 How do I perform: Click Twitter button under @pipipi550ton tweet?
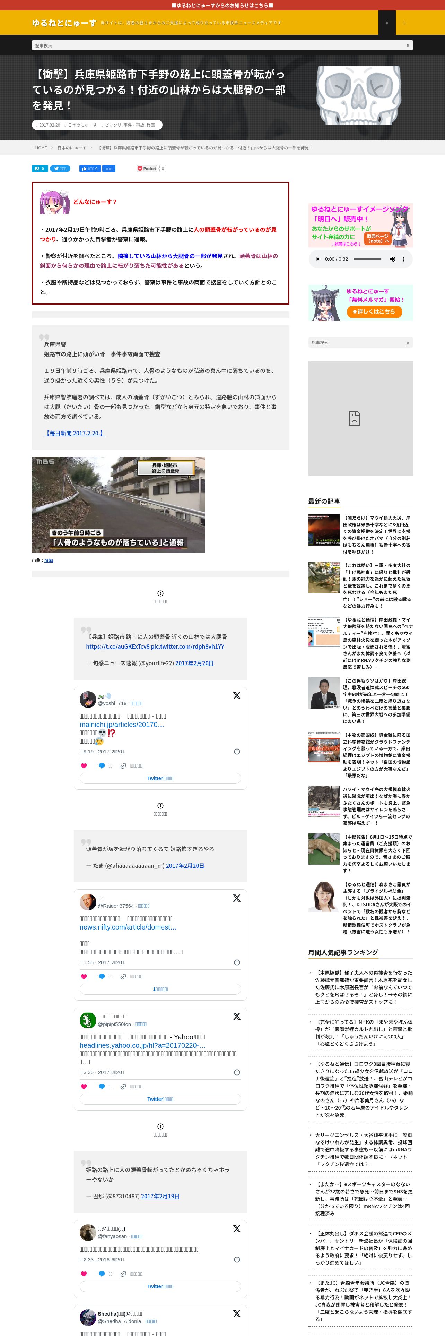pos(160,1099)
